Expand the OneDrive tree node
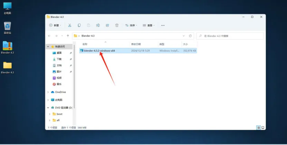The width and height of the screenshot is (287, 145). coord(48,92)
